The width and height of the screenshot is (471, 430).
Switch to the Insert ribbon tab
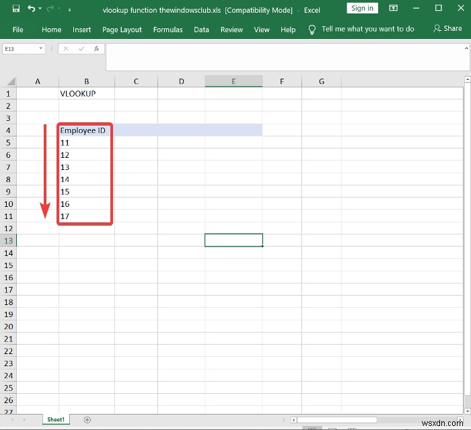[81, 30]
